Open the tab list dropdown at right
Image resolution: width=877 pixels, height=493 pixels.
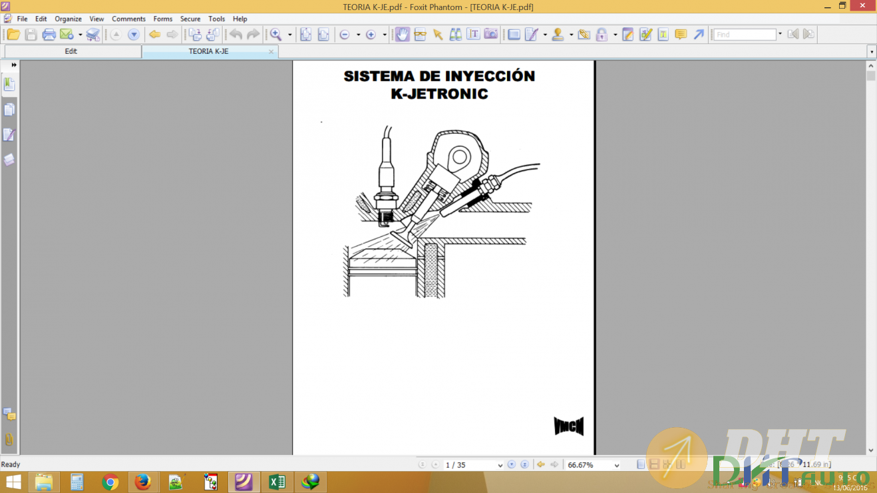[872, 51]
